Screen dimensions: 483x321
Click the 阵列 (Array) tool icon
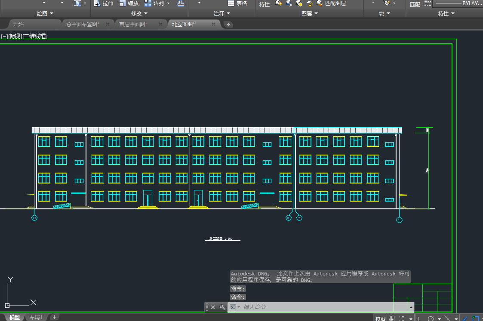click(x=148, y=3)
